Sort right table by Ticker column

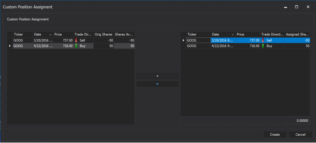[x=198, y=35]
